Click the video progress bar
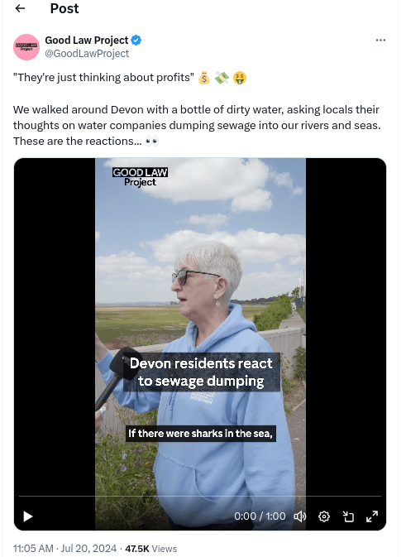 click(200, 496)
